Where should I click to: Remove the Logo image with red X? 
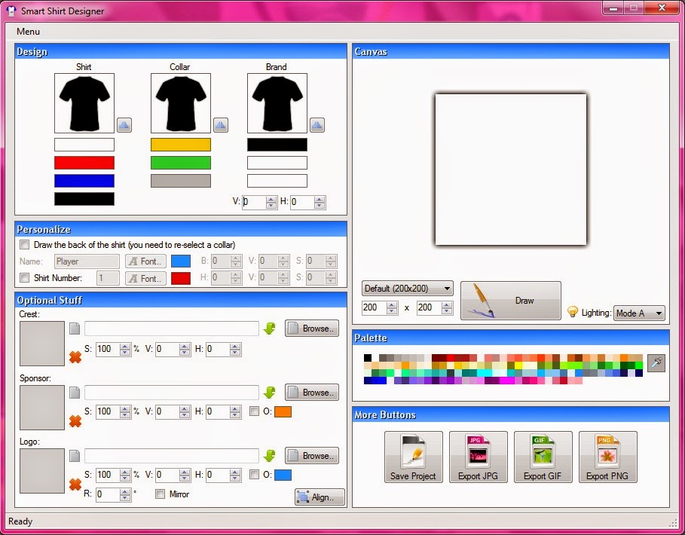point(75,485)
